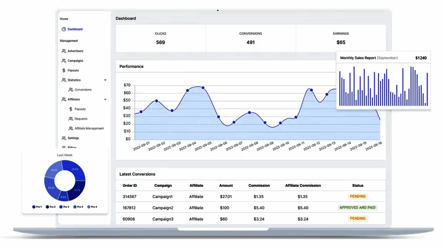Collapse the Statistics submenu arrow
Viewport: 444px width, 246px height.
105,80
